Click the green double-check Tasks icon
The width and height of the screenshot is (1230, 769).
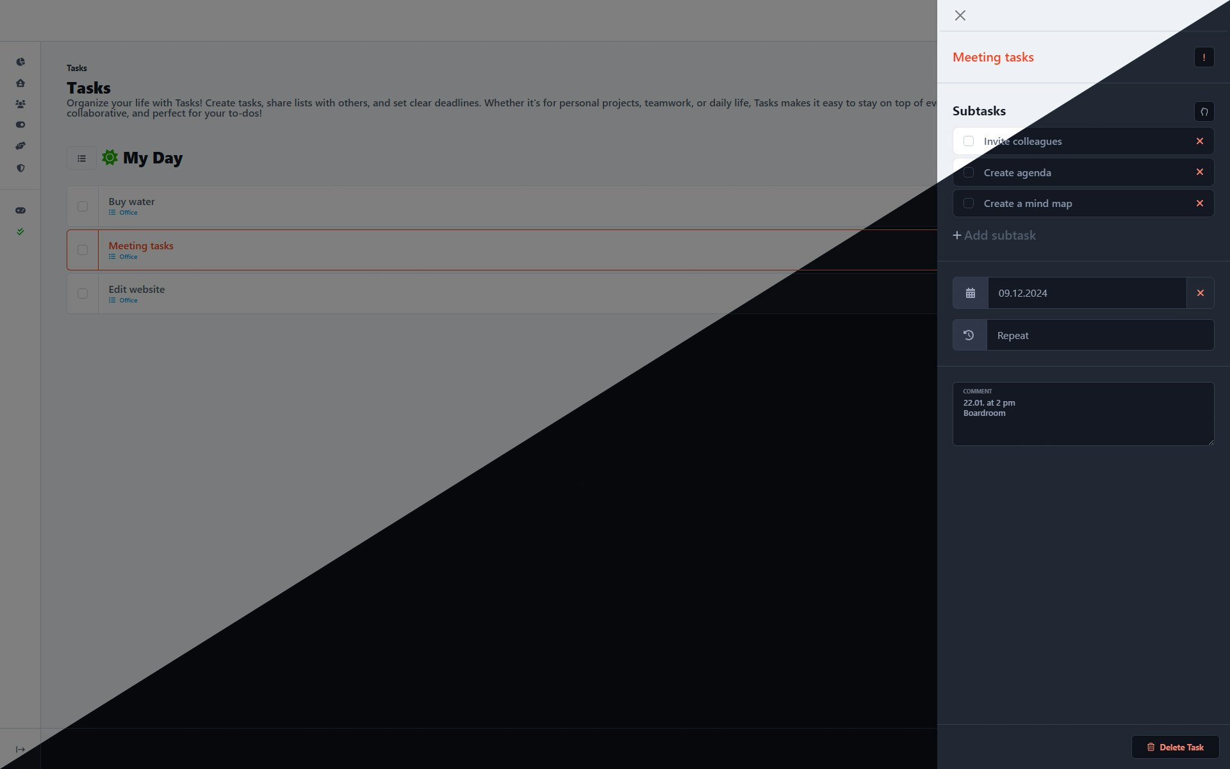click(20, 232)
